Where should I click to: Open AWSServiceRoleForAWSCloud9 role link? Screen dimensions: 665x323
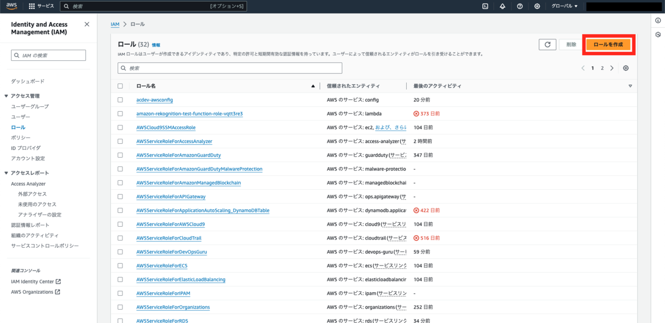[x=171, y=225]
